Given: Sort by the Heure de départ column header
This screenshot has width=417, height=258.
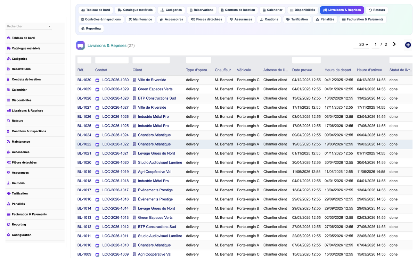Looking at the screenshot, I should click(338, 70).
